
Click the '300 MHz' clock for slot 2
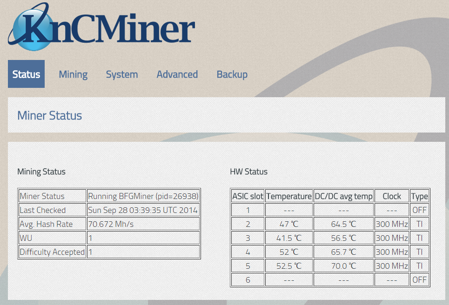click(392, 224)
